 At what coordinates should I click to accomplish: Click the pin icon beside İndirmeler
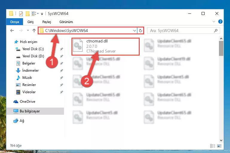point(61,71)
